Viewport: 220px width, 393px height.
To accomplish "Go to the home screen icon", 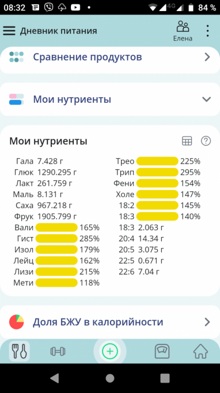I will [201, 351].
